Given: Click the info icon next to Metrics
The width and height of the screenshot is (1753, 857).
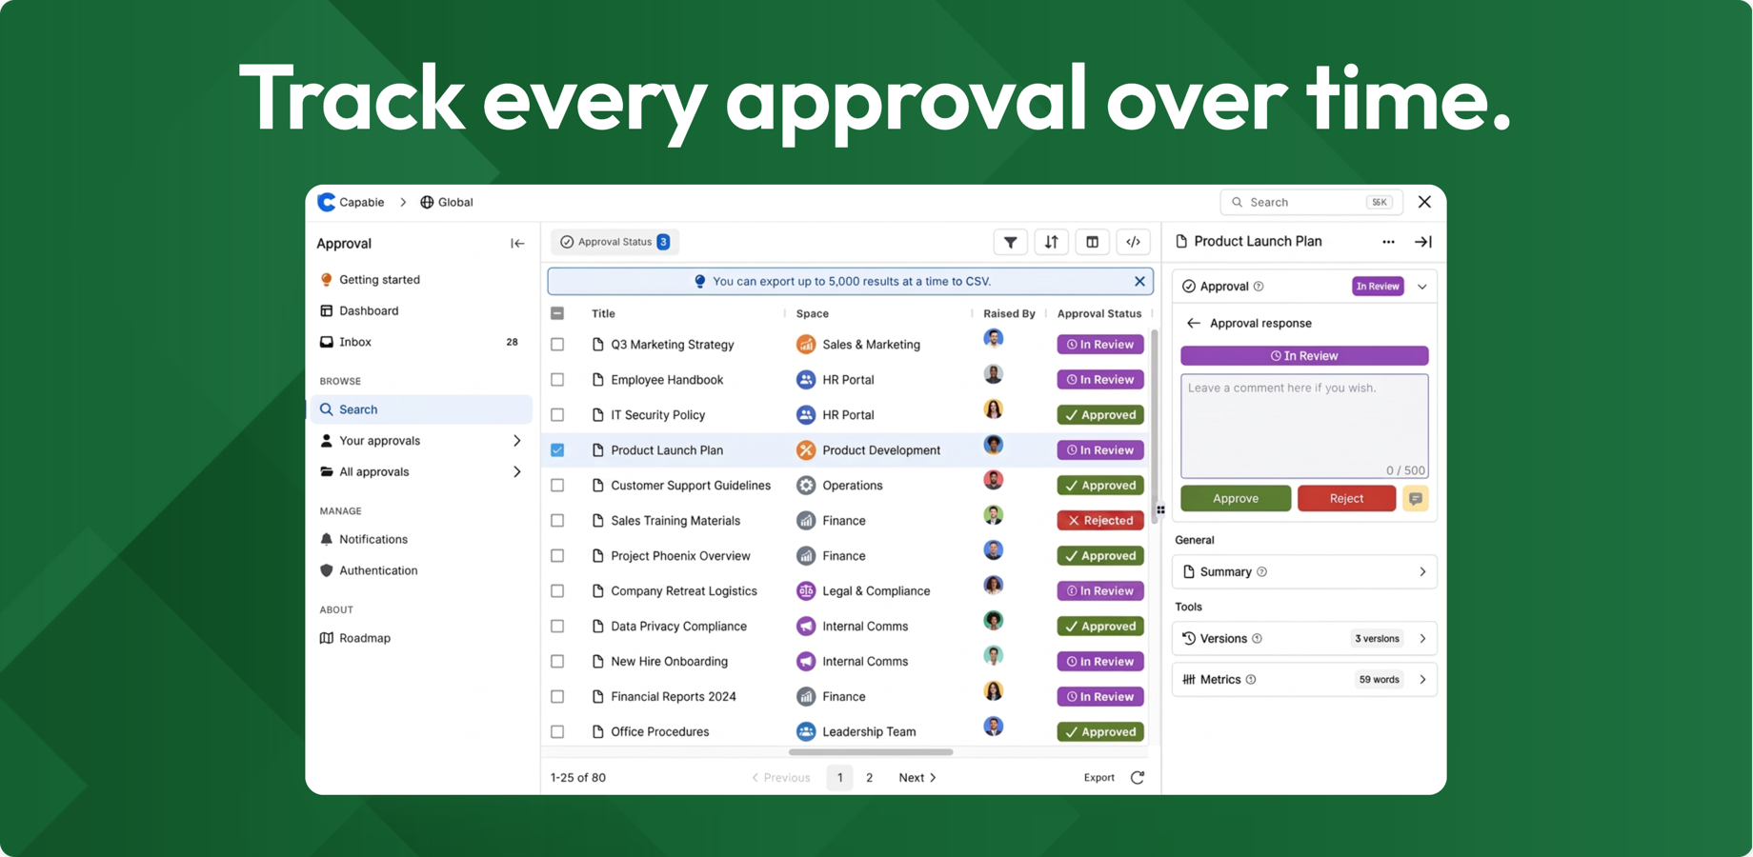Looking at the screenshot, I should [1251, 680].
